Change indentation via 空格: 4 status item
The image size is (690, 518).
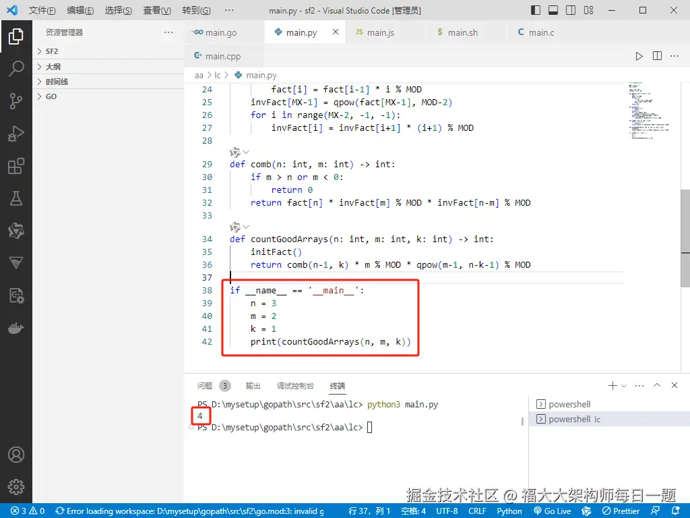pyautogui.click(x=413, y=511)
